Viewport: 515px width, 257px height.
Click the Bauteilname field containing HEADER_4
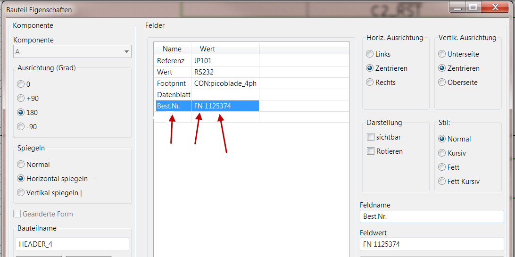[x=72, y=244]
